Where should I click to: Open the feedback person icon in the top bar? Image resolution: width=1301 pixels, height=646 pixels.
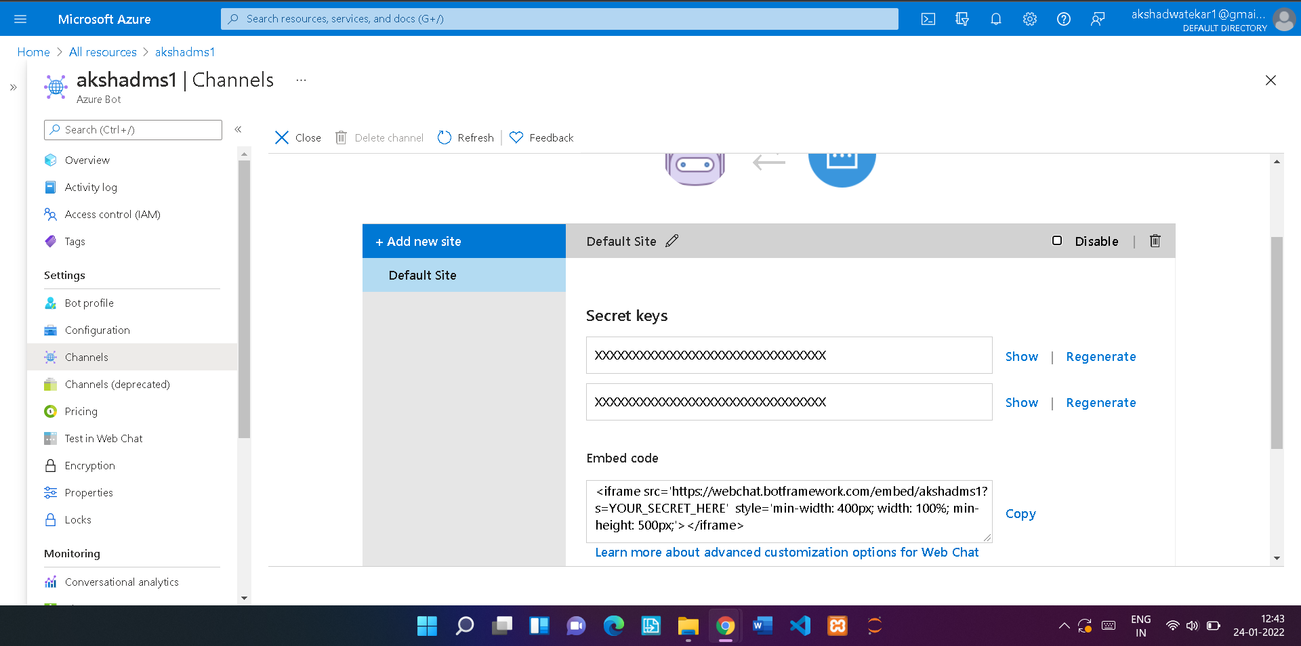pyautogui.click(x=1098, y=19)
